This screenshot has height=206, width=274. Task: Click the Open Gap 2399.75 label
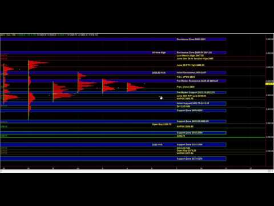pyautogui.click(x=162, y=124)
